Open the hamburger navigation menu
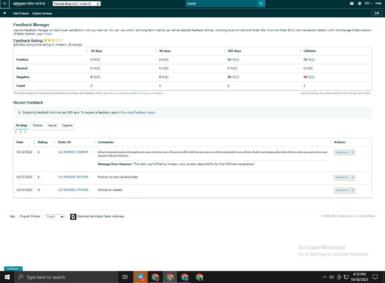This screenshot has width=385, height=283. [x=5, y=4]
